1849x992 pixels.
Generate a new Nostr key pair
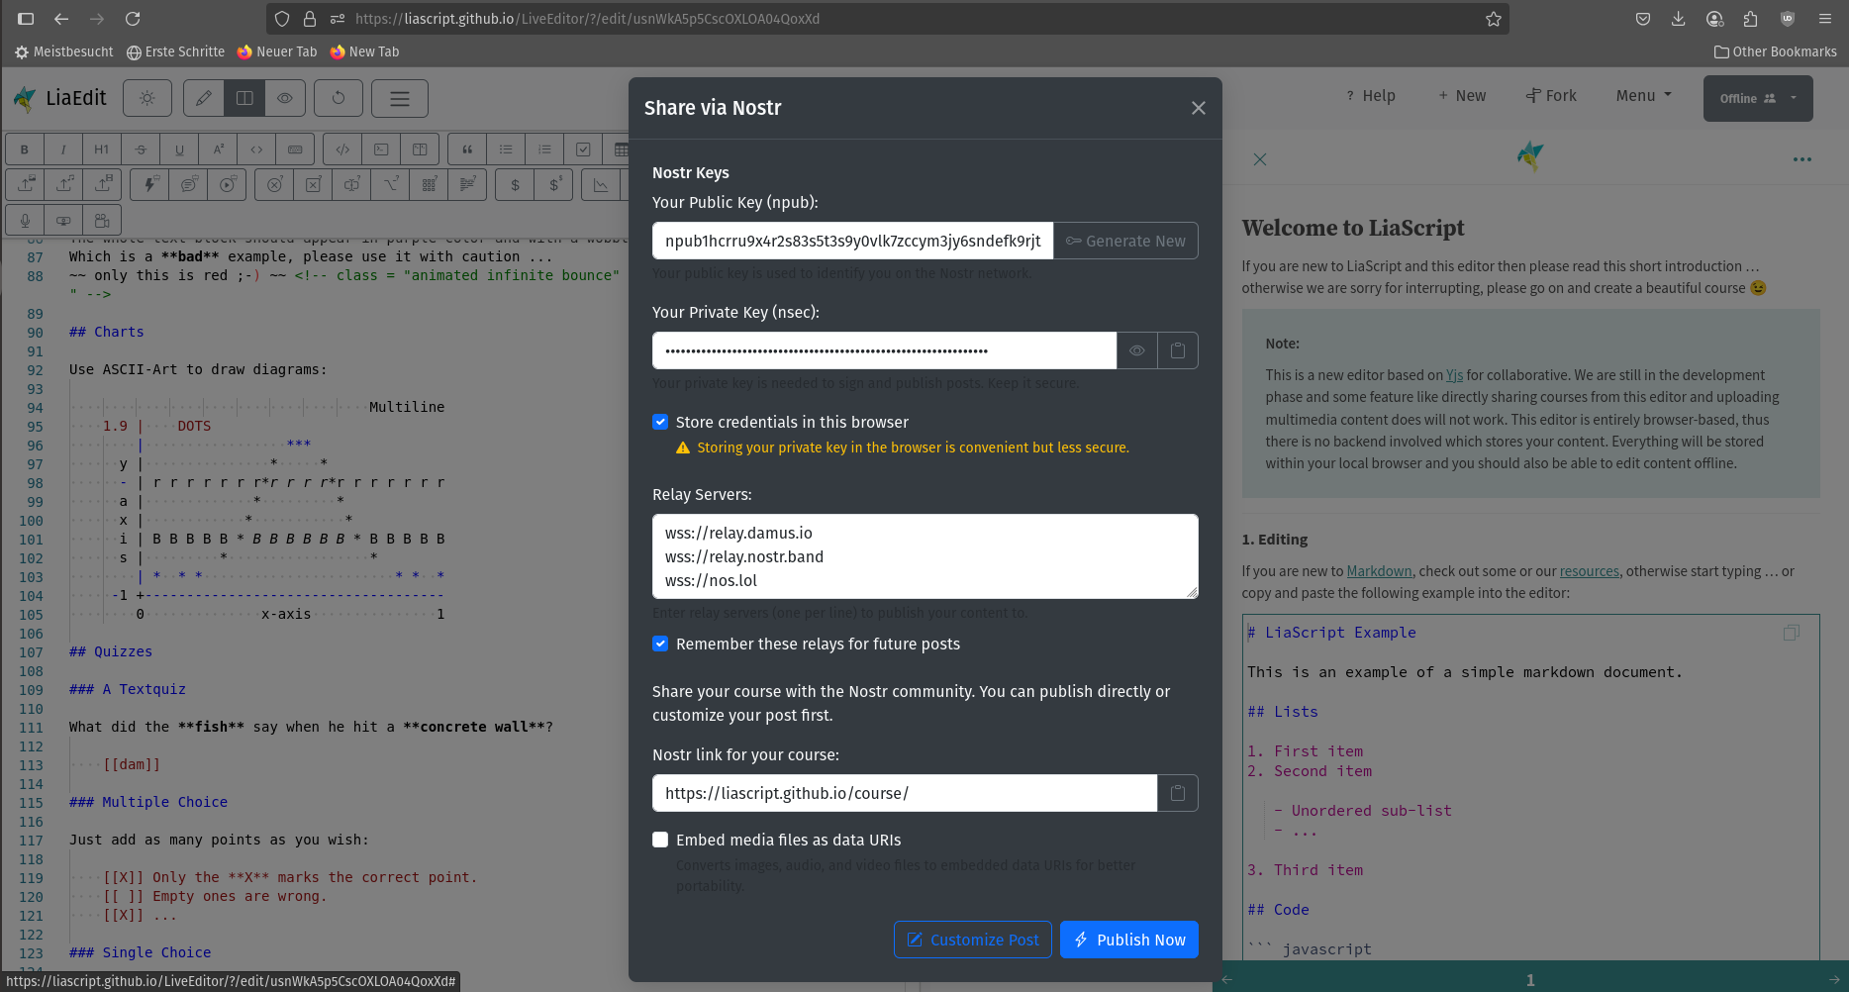click(1125, 241)
